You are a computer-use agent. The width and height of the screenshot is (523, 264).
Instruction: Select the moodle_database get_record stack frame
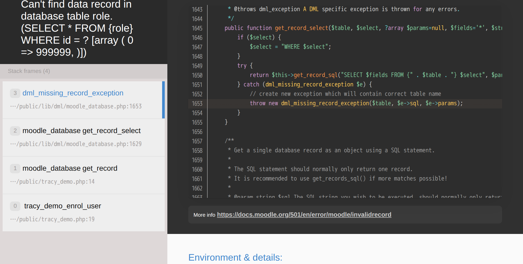coord(84,175)
